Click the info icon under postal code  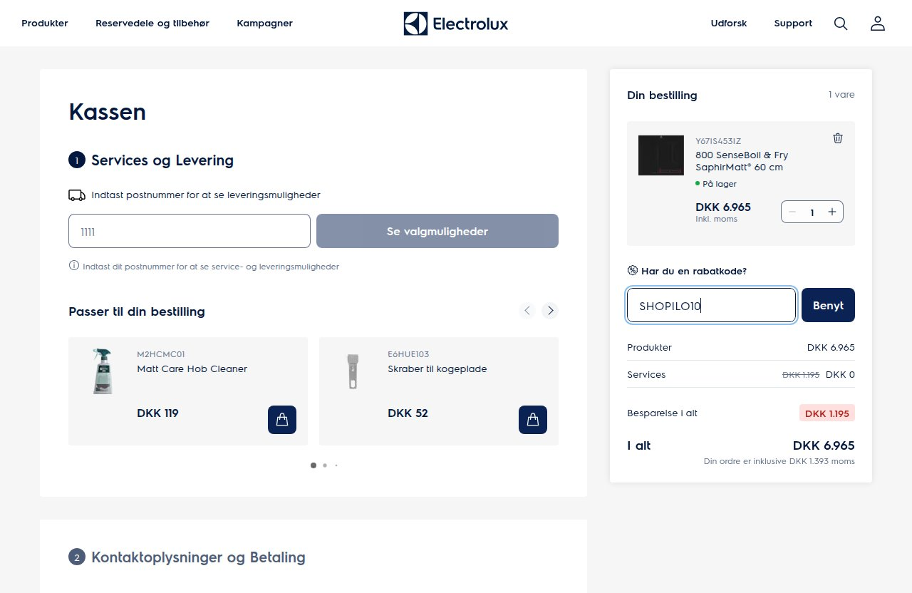point(74,266)
